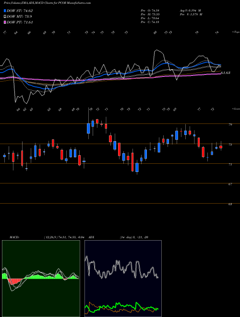Click the 63 price axis label
Screen dimensions: 240x317
pos(230,205)
